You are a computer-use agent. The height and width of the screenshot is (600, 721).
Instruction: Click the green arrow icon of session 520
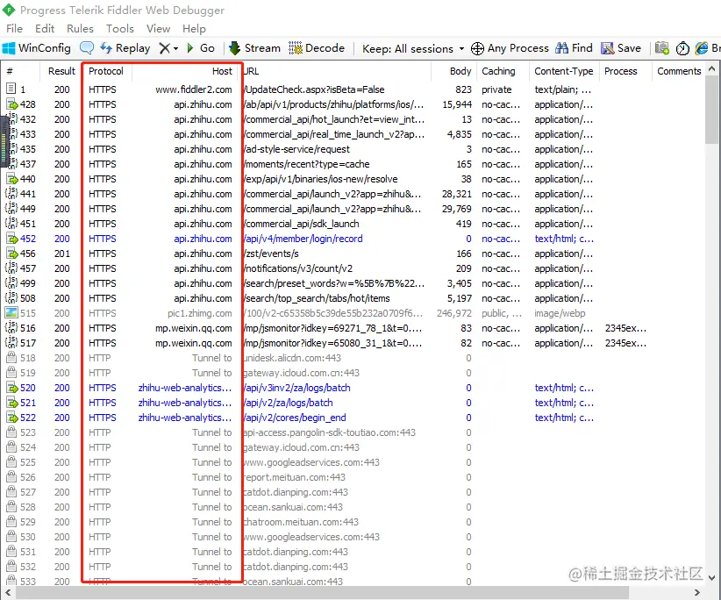[11, 388]
